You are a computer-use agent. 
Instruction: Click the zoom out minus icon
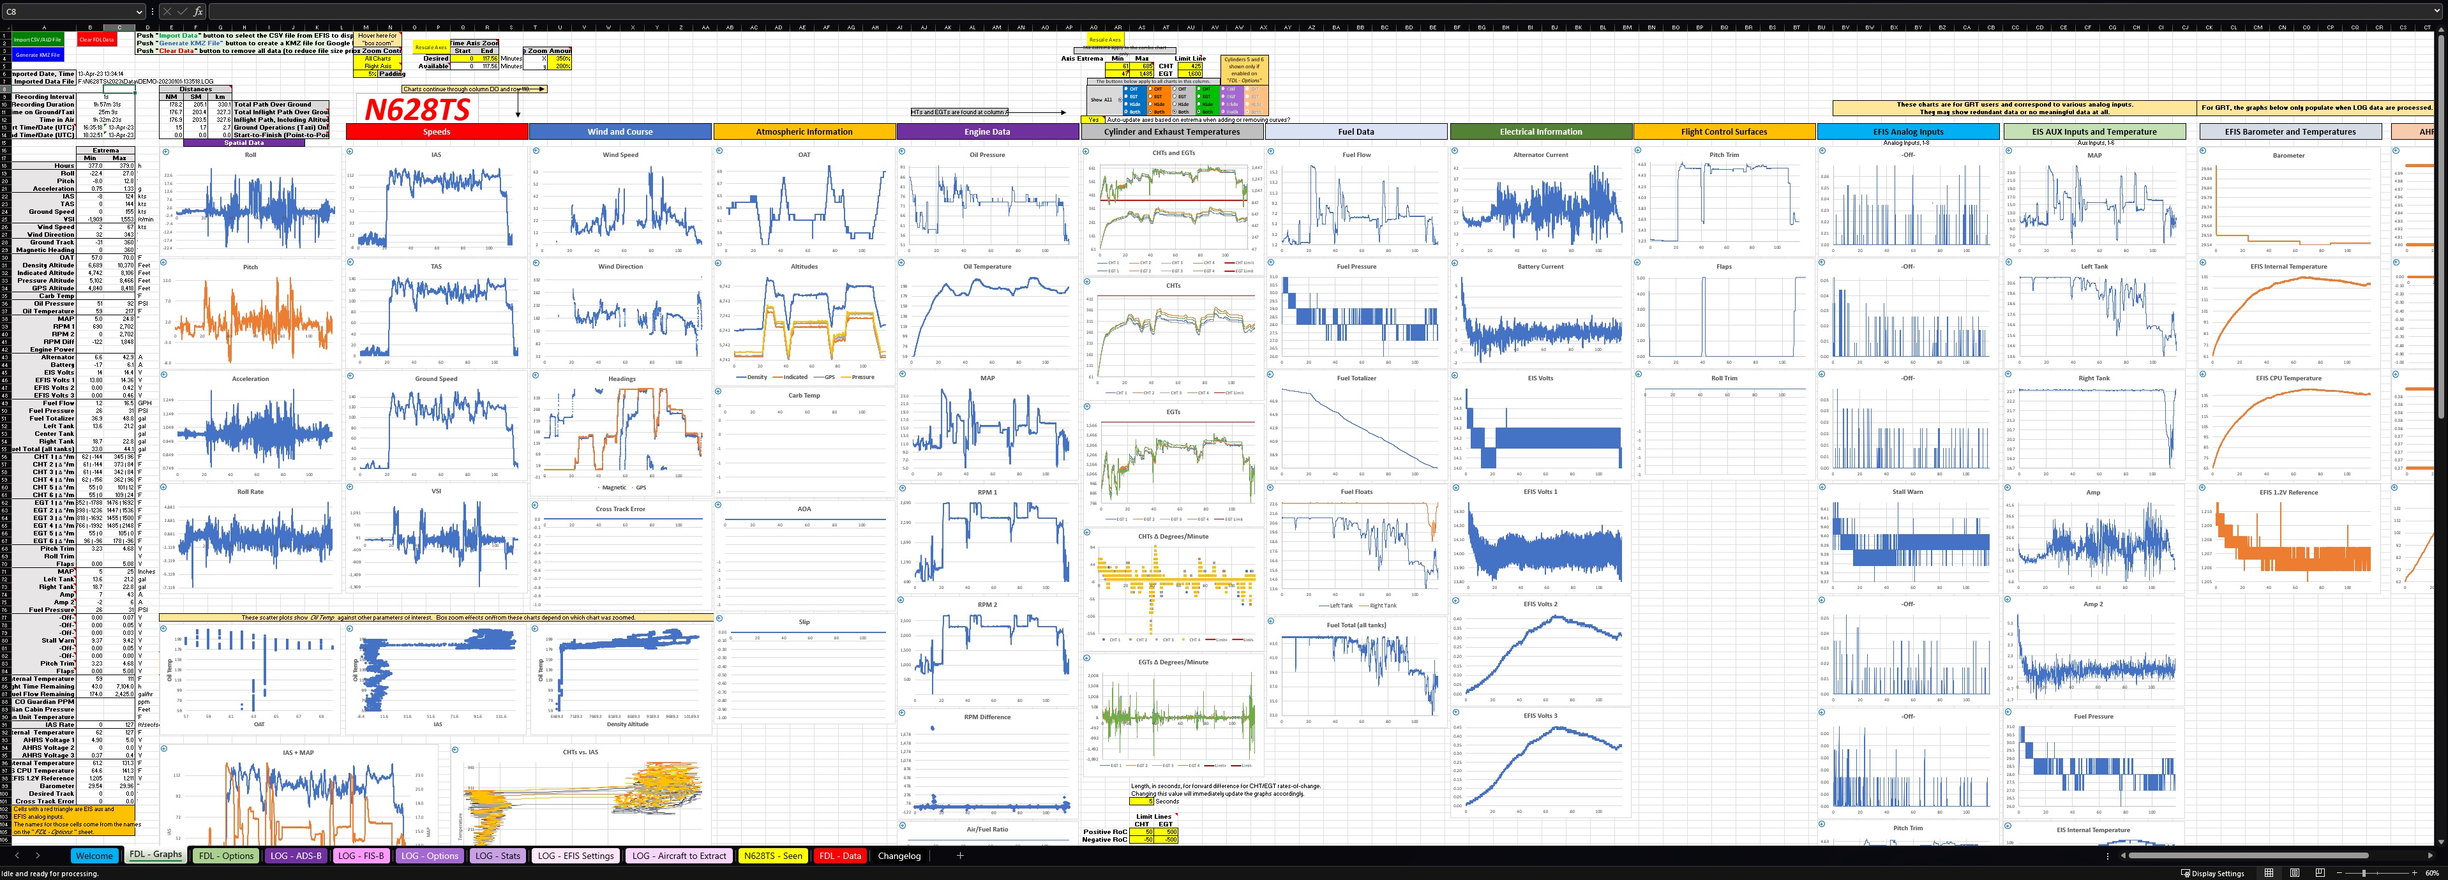tap(2339, 872)
